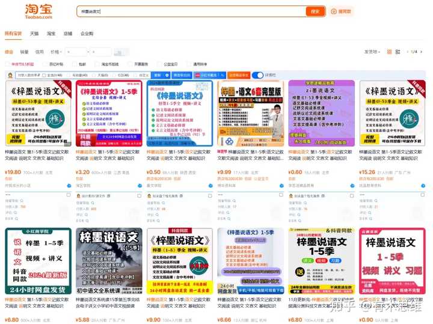Switch to grid view layout icon

tap(389, 52)
